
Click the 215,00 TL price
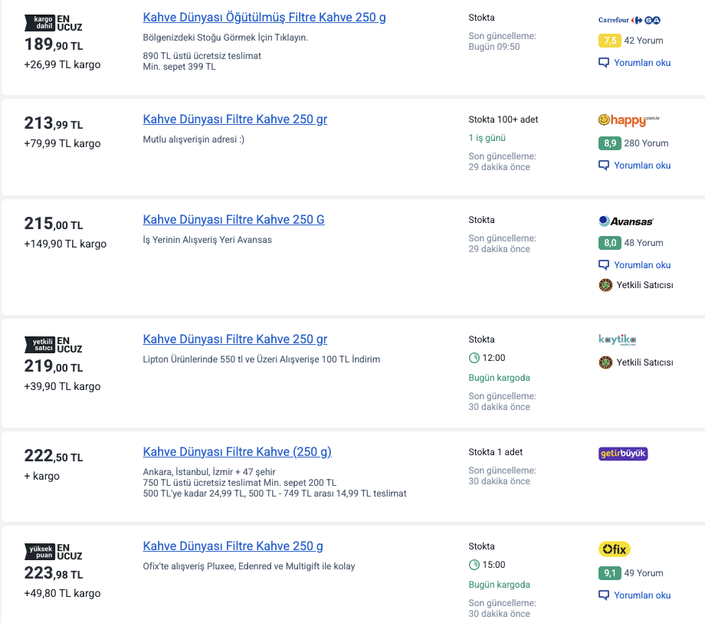tap(54, 224)
